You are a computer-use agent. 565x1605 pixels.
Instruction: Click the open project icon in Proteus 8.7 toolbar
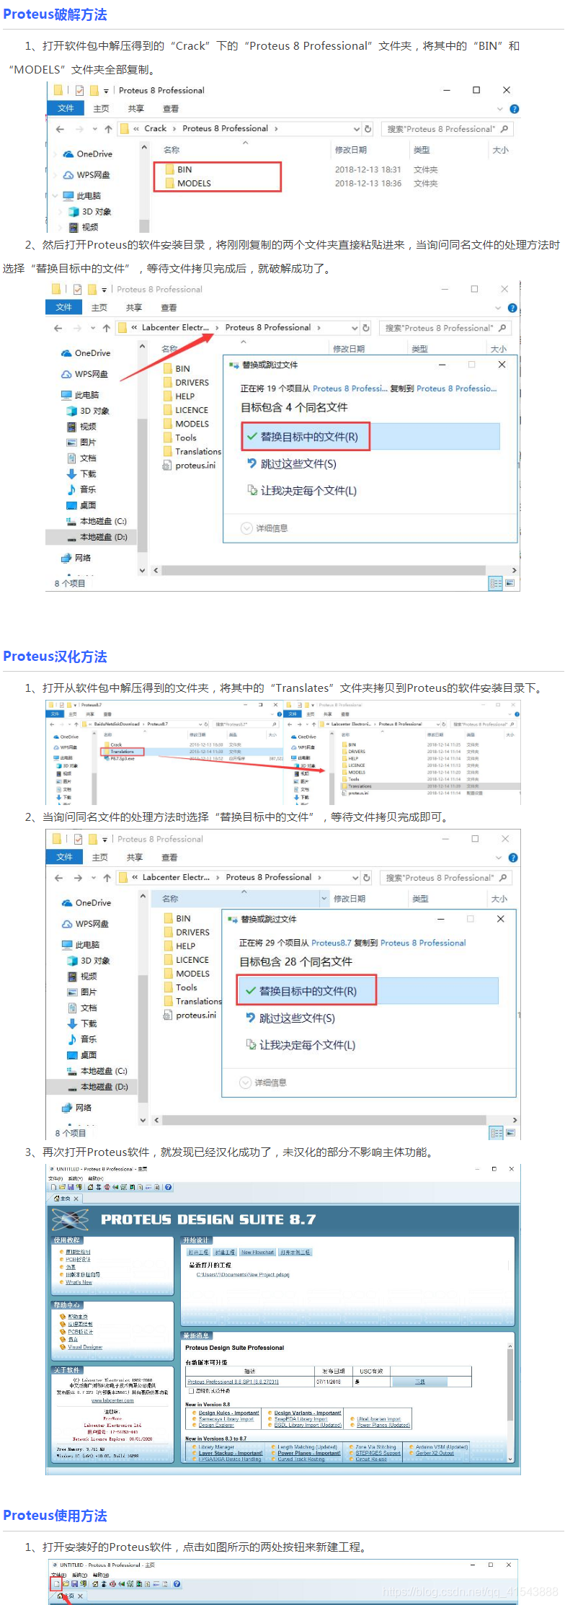pos(62,1187)
